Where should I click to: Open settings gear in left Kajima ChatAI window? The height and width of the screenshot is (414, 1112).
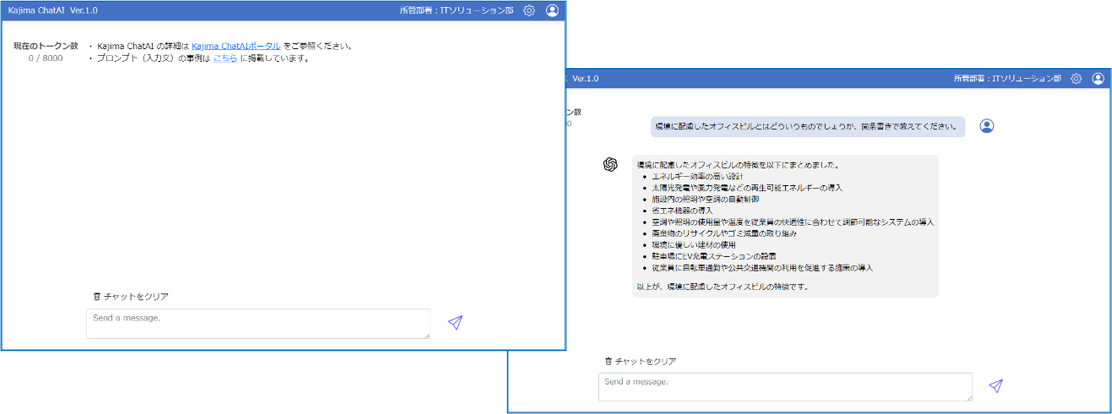(529, 11)
